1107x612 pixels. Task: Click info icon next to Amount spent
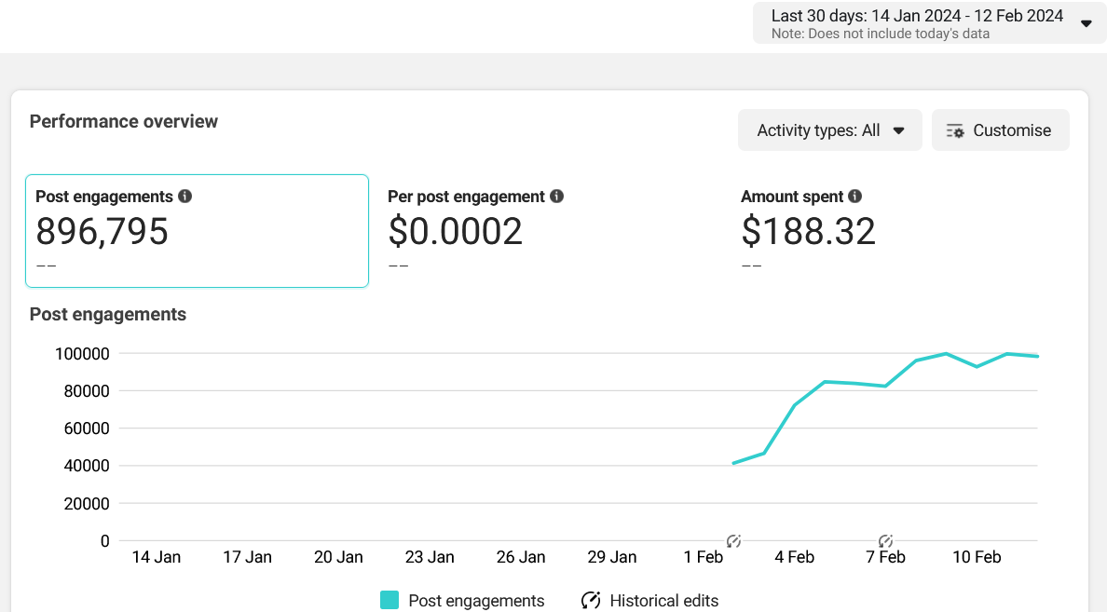pyautogui.click(x=855, y=197)
